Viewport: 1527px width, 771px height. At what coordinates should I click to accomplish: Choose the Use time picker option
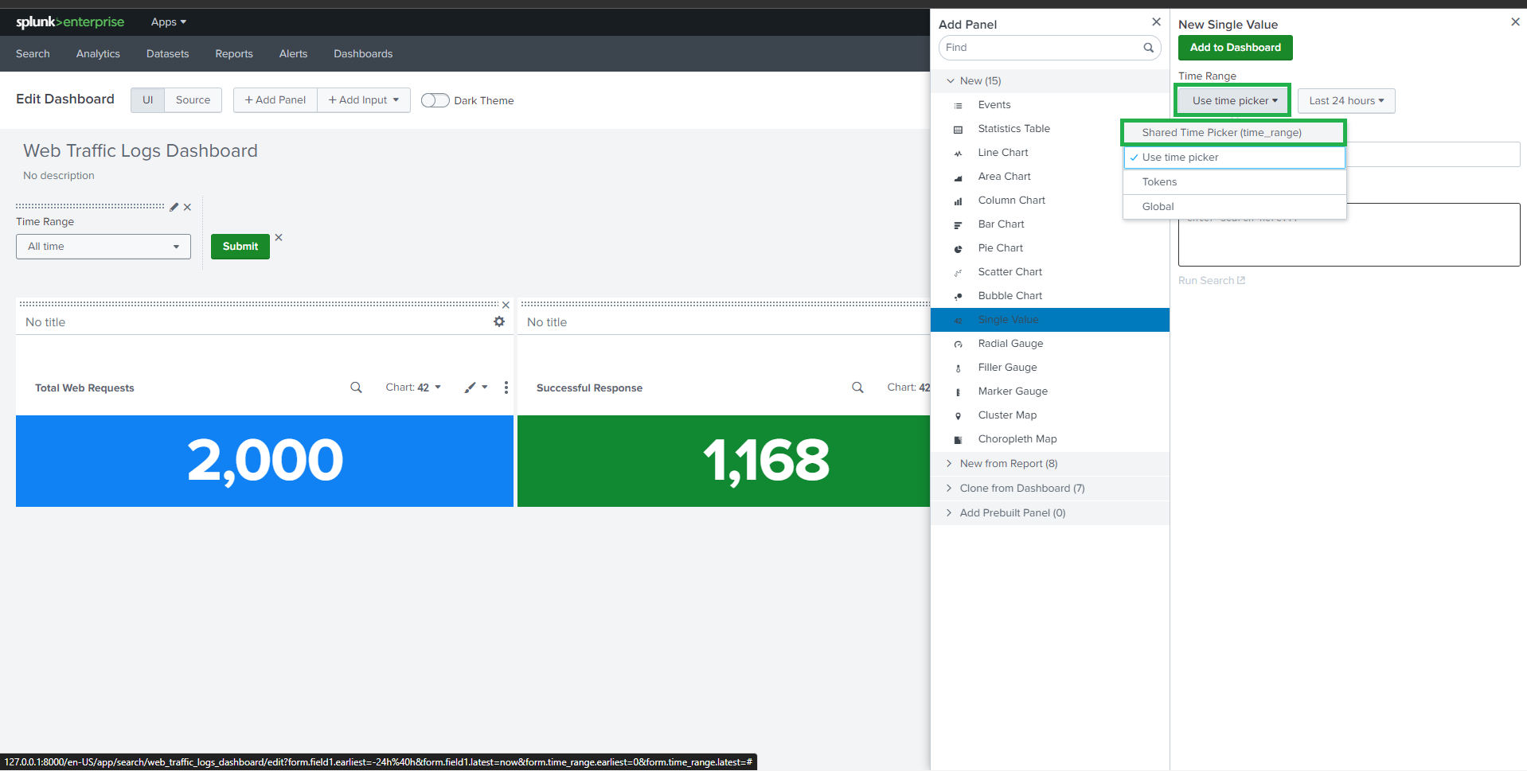click(x=1234, y=158)
